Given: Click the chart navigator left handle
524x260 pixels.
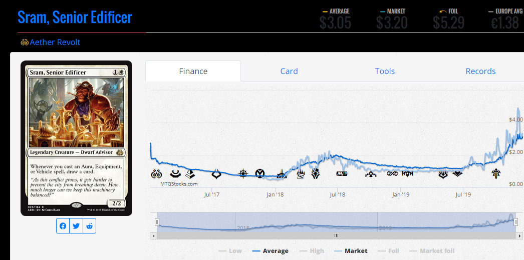Looking at the screenshot, I should [157, 221].
